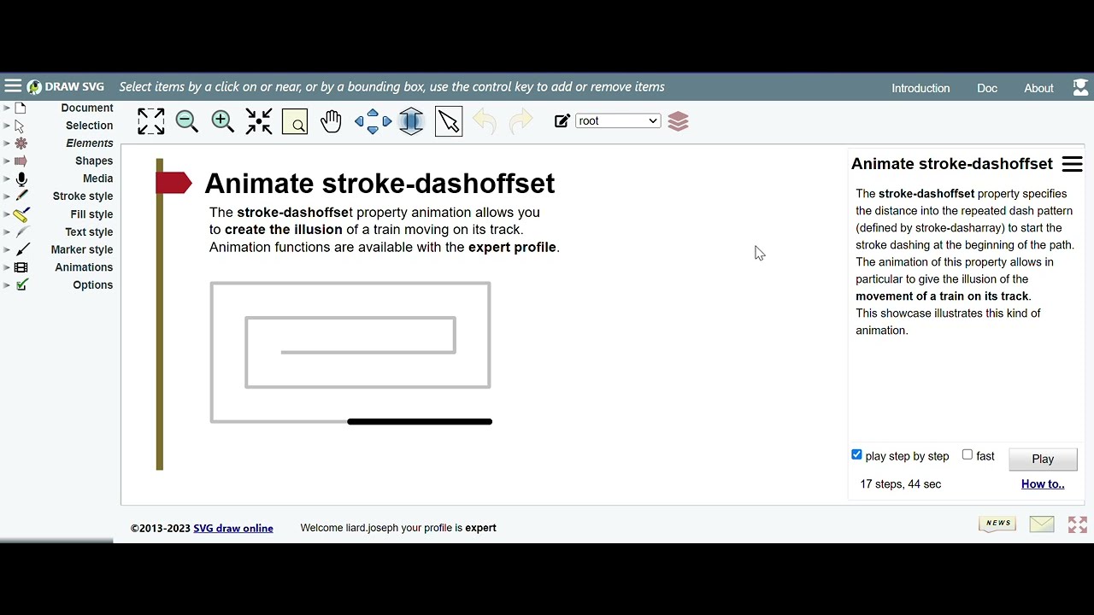
Task: Click the Options menu label
Action: pos(93,285)
